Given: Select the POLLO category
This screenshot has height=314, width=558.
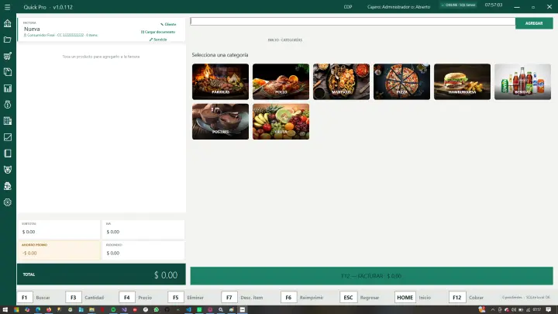Looking at the screenshot, I should pos(281,81).
